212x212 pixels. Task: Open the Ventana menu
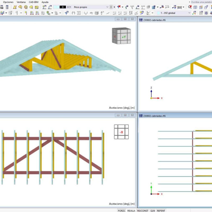click(21, 2)
